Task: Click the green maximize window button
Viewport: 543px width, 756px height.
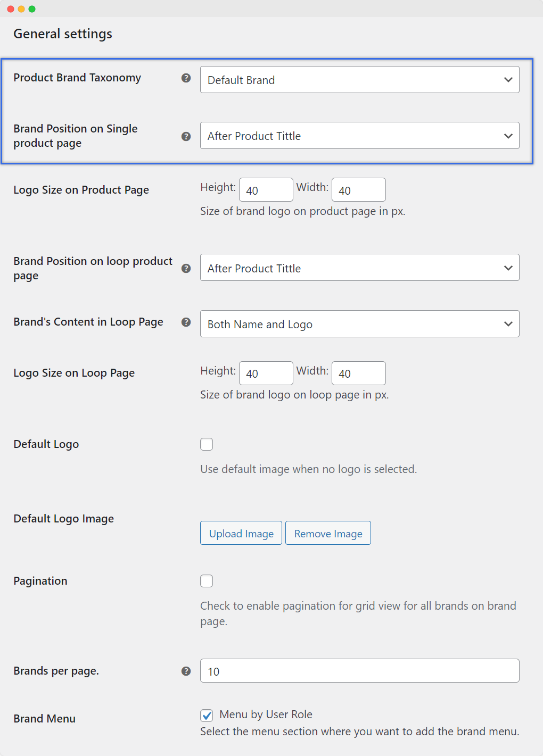Action: pyautogui.click(x=32, y=9)
